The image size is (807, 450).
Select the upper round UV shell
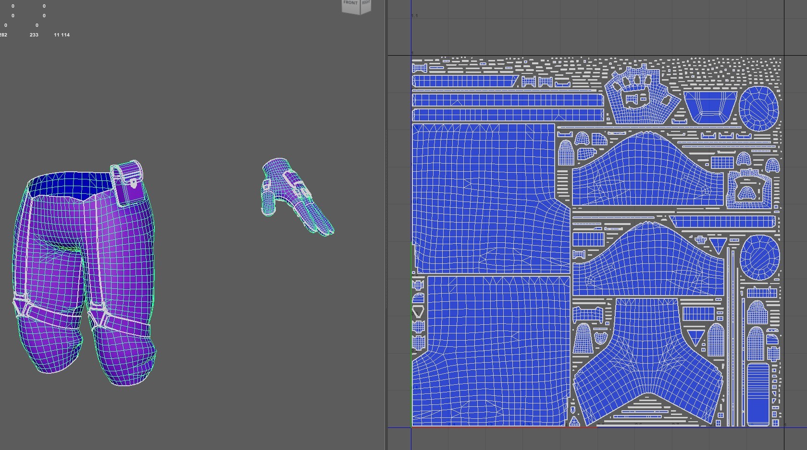[758, 108]
